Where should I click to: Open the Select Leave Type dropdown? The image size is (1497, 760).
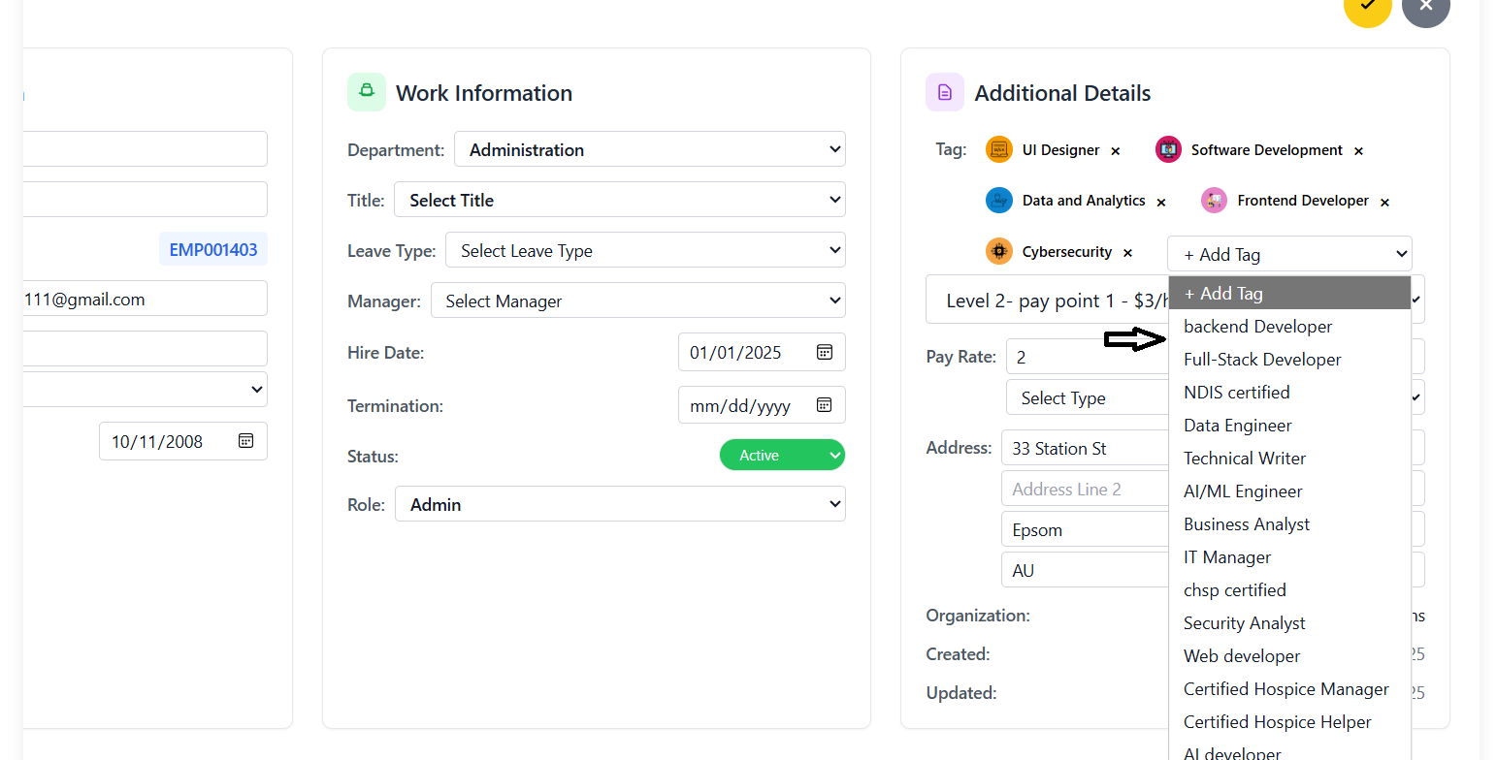[645, 250]
